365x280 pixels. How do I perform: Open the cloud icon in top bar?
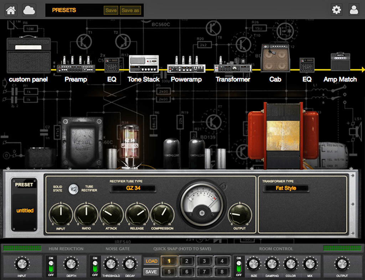coord(29,10)
